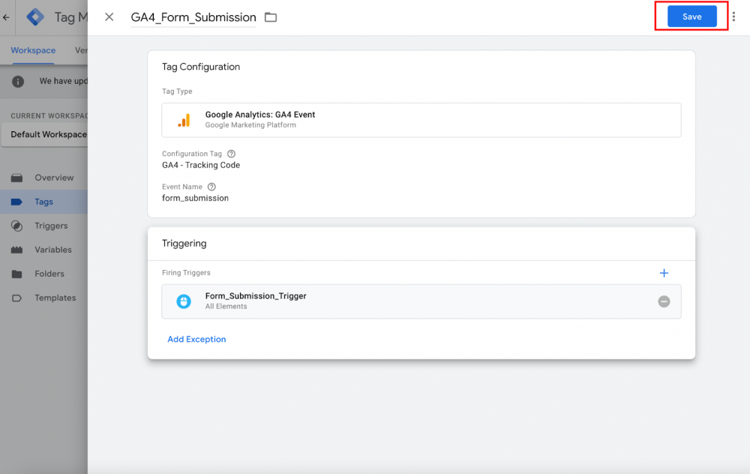Click the folder icon beside tag name
The image size is (750, 474).
[x=271, y=17]
